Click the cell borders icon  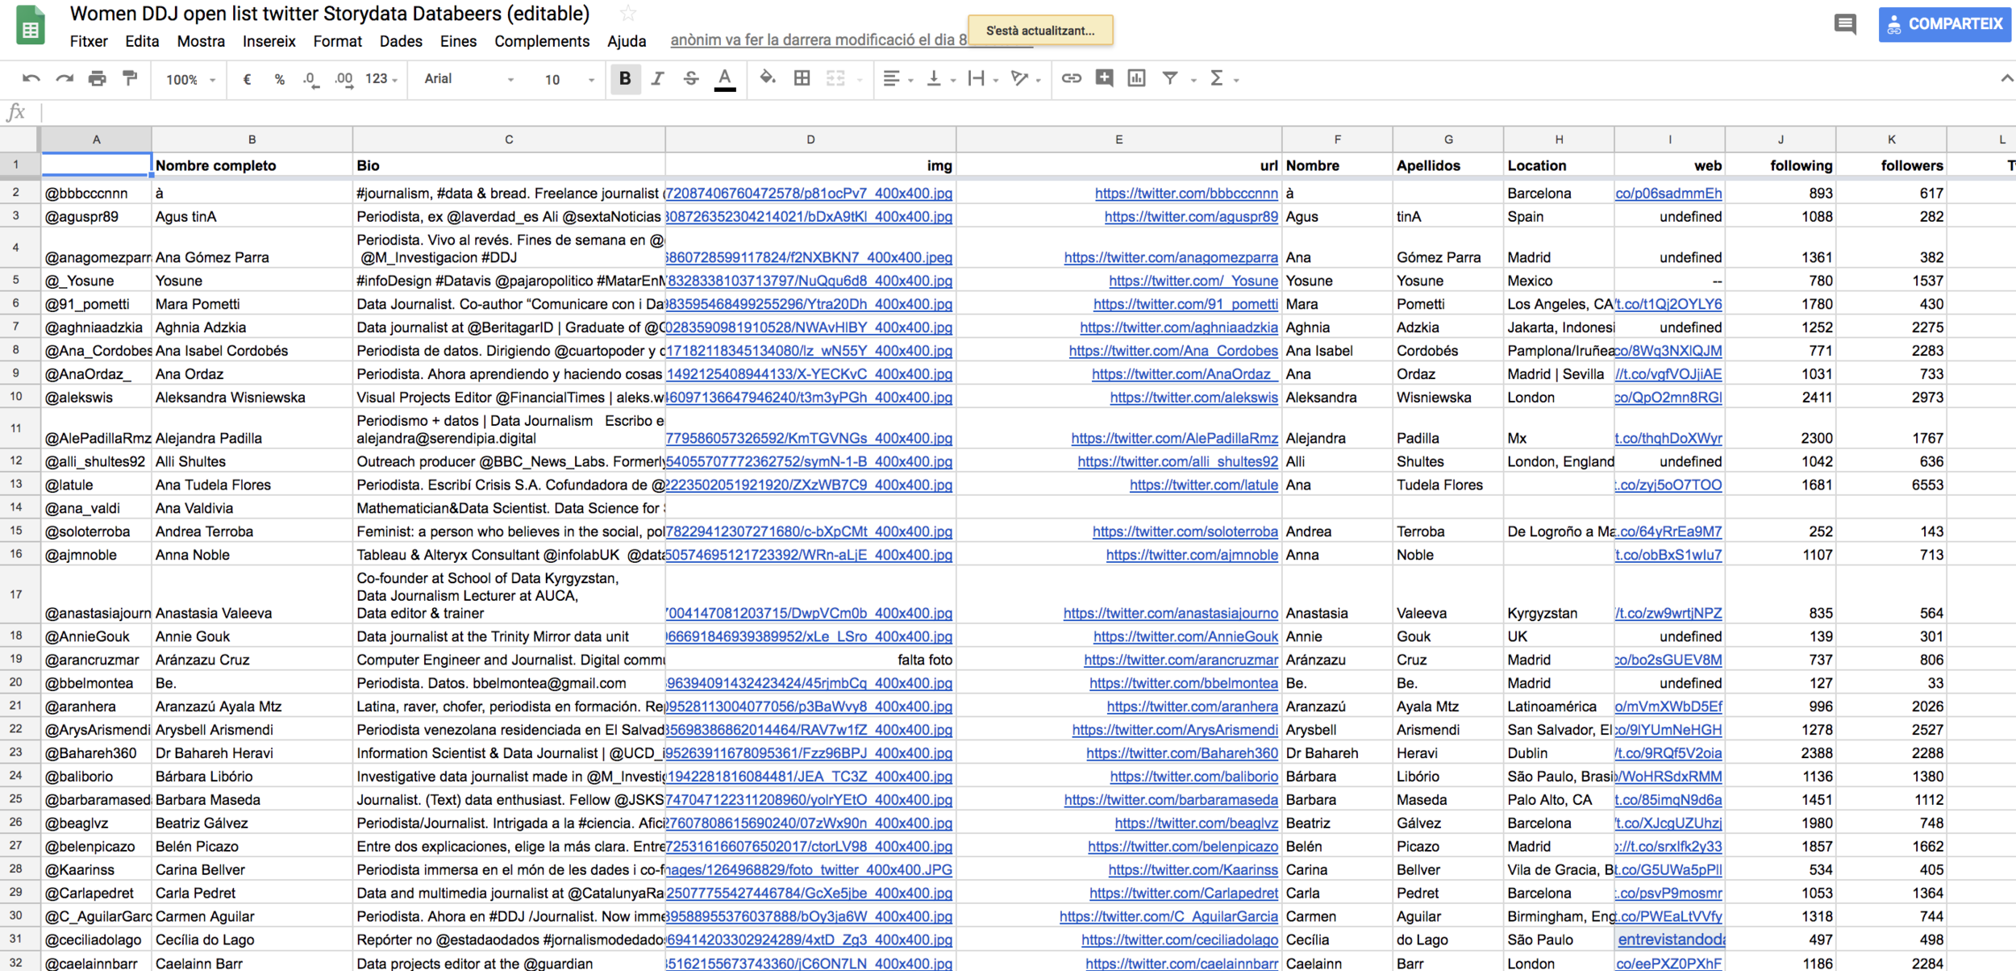coord(802,78)
